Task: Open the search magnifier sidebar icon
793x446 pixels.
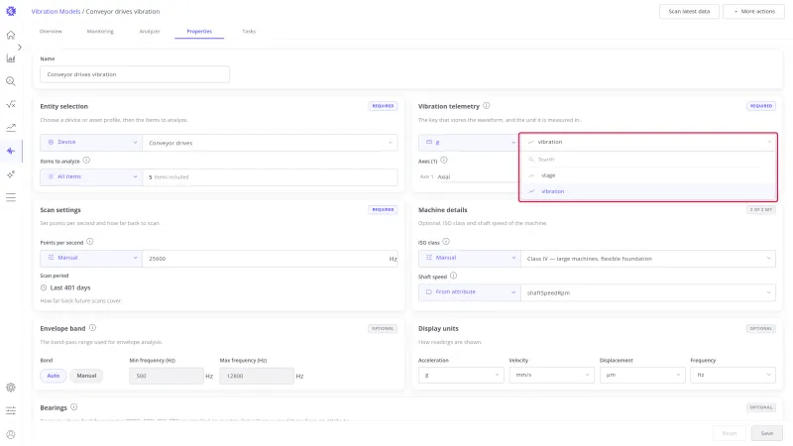Action: click(11, 81)
